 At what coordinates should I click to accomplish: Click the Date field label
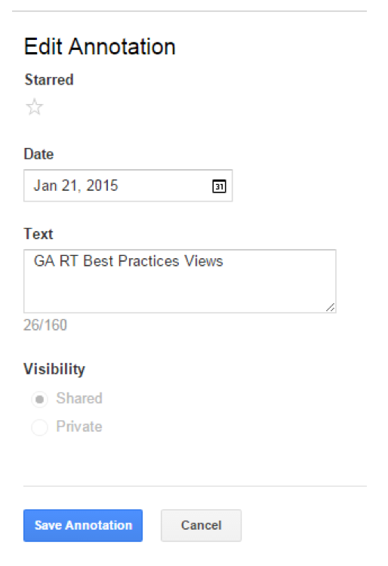tap(38, 154)
